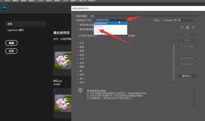Click the 使用默认值(D) button

[x=187, y=47]
